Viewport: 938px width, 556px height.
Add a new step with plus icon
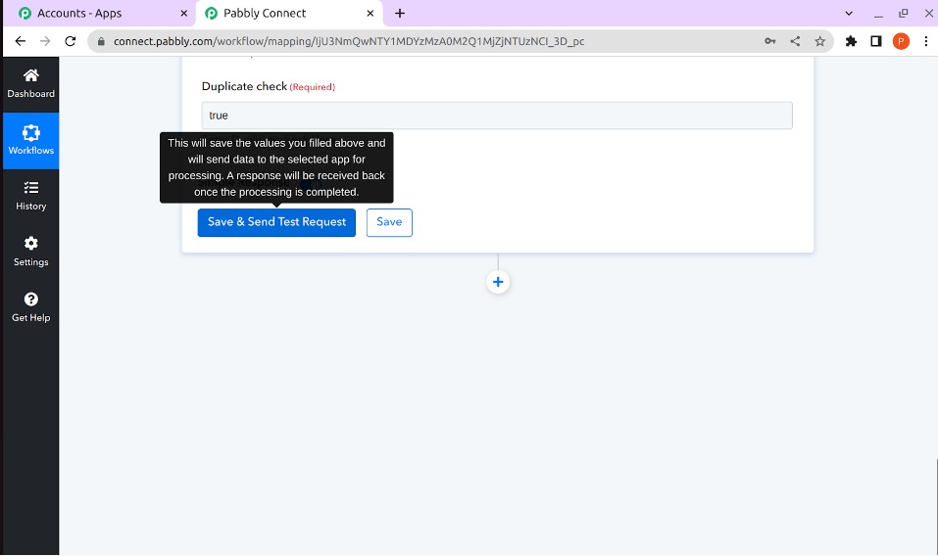pyautogui.click(x=498, y=282)
